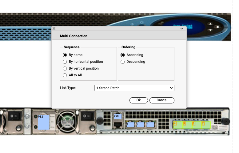239x153 pixels.
Task: Select highlighted port 4 on the device
Action: tap(178, 125)
